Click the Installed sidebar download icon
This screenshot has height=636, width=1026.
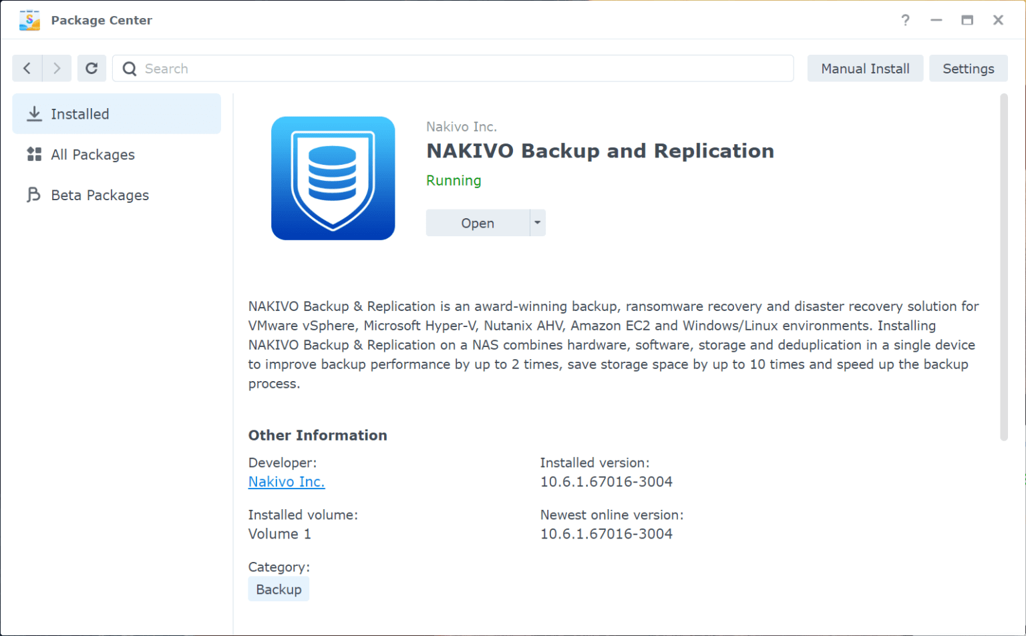pyautogui.click(x=33, y=113)
